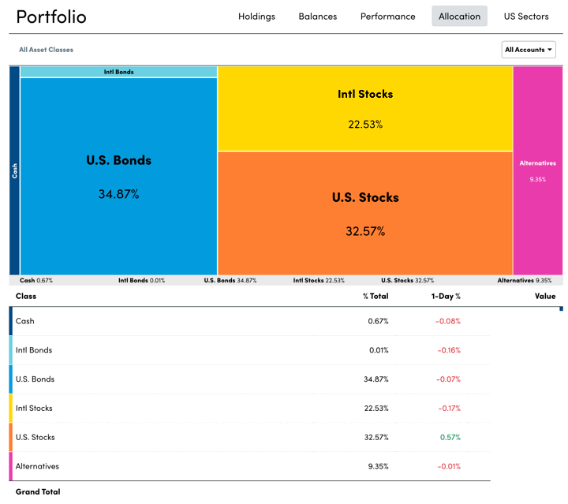Open the Holdings tab
The height and width of the screenshot is (504, 568).
(256, 16)
